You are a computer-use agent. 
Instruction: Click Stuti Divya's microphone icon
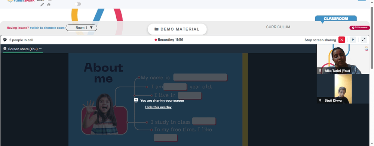pos(320,101)
